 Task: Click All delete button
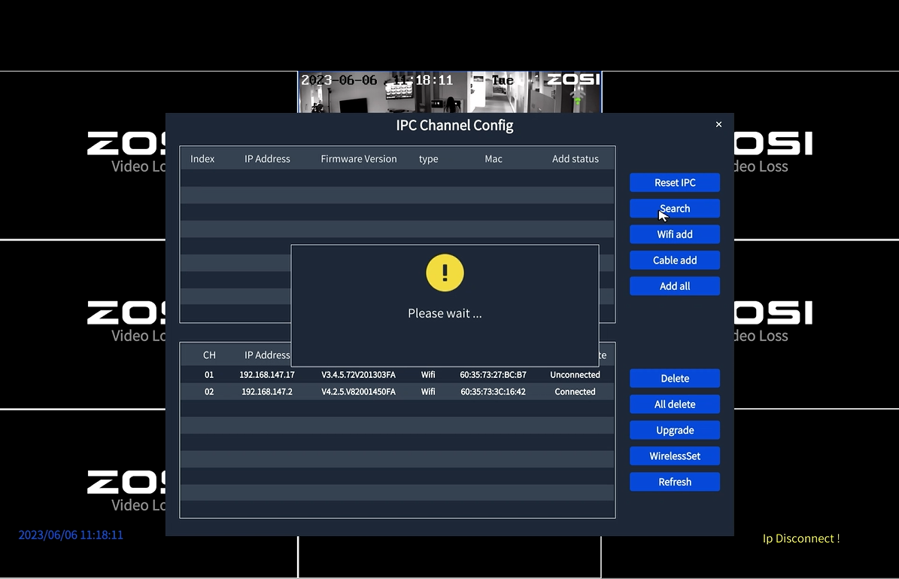[x=675, y=404]
